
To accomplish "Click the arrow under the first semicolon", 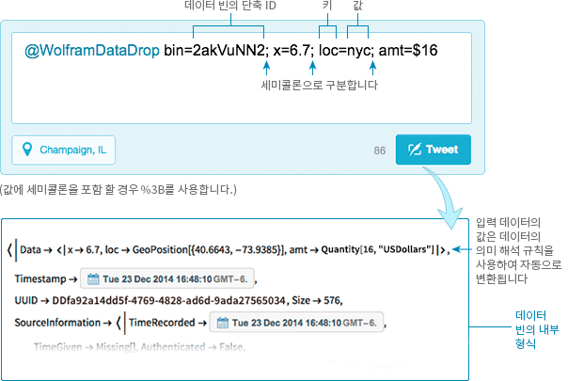I will [267, 68].
